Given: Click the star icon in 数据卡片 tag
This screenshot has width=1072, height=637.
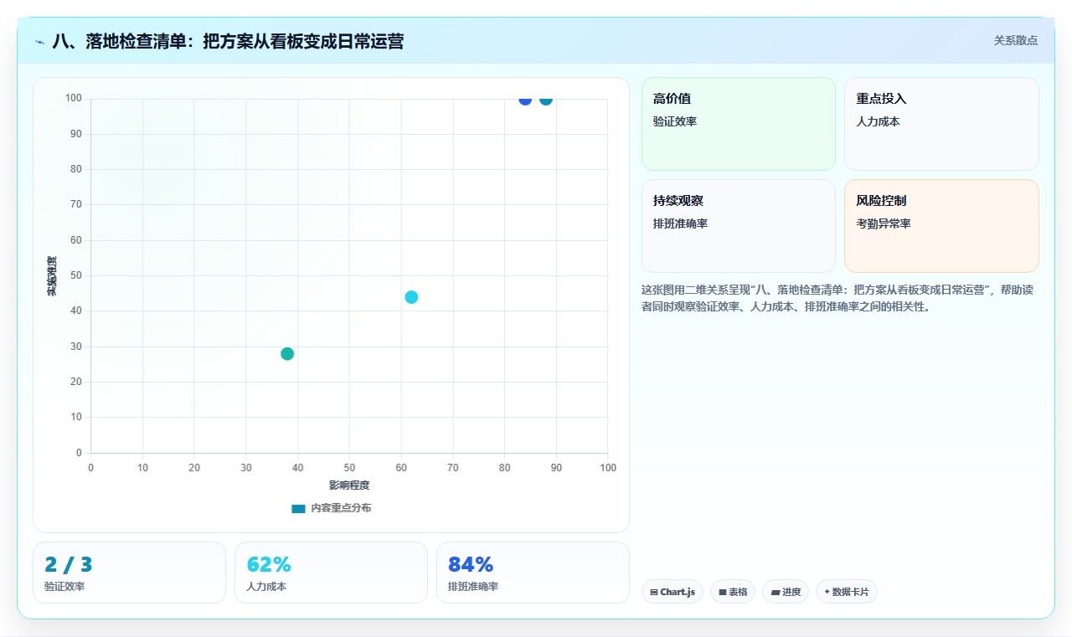Looking at the screenshot, I should tap(827, 592).
